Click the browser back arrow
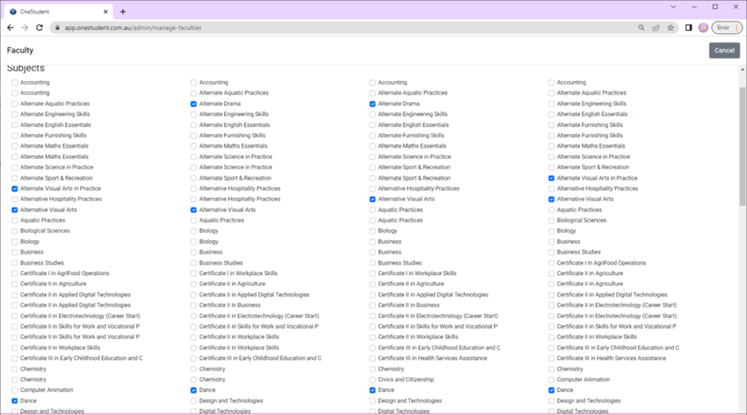This screenshot has height=415, width=747. (x=10, y=28)
